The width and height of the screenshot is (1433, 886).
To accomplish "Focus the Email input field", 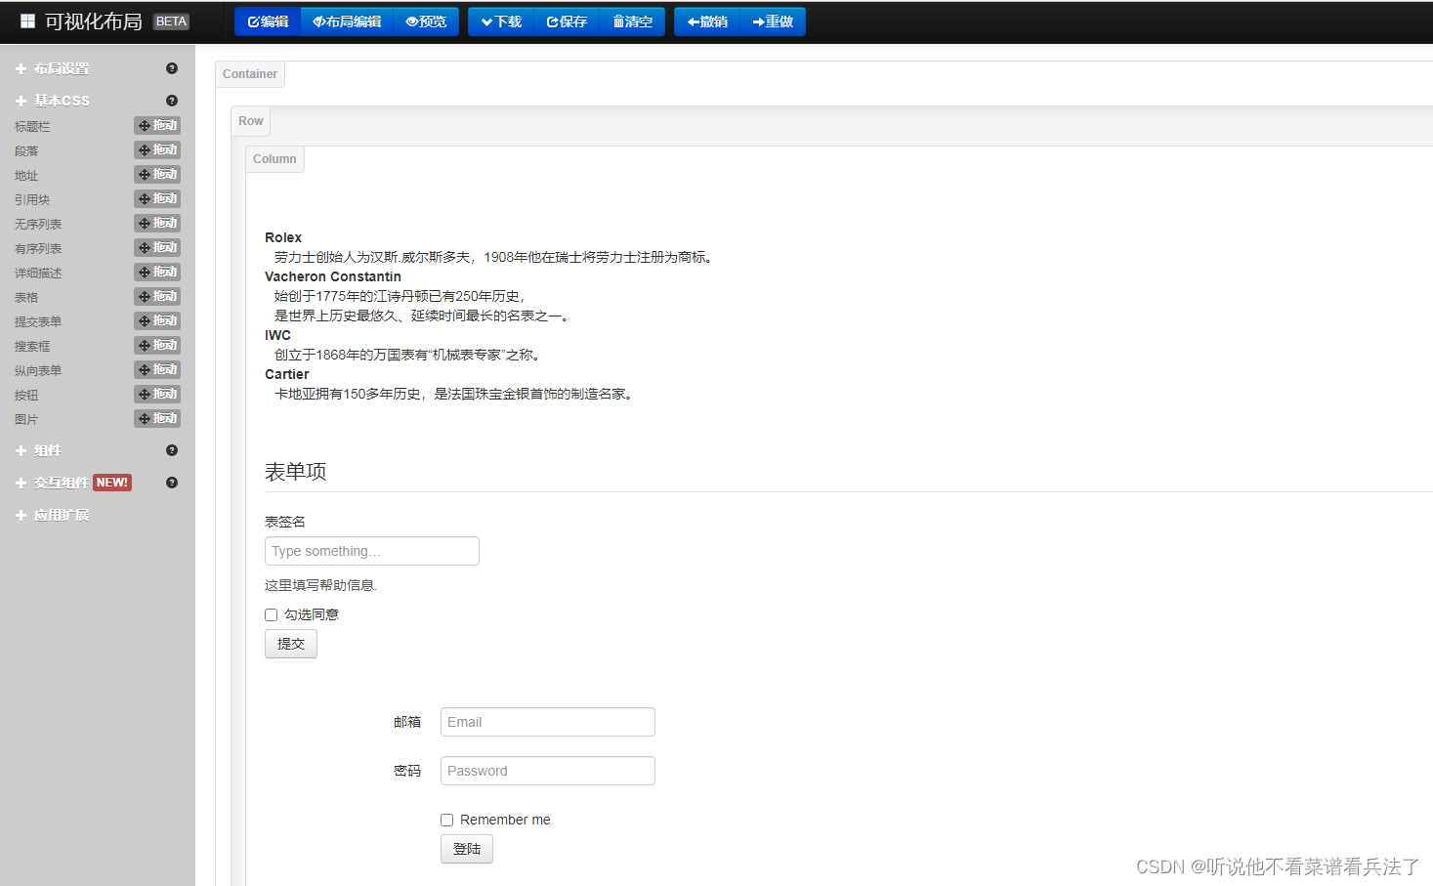I will click(548, 722).
